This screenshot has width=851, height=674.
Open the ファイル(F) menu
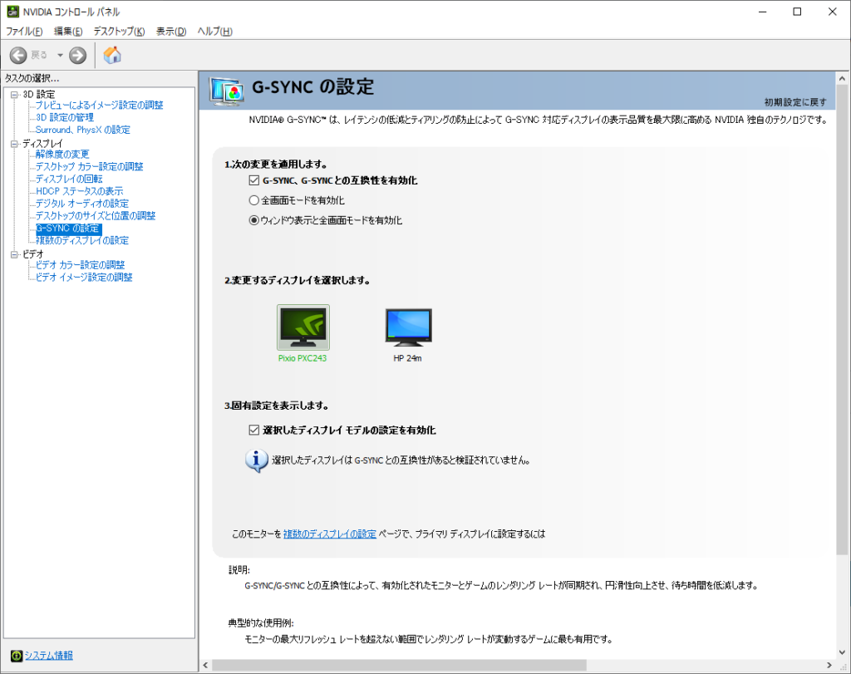tap(24, 32)
